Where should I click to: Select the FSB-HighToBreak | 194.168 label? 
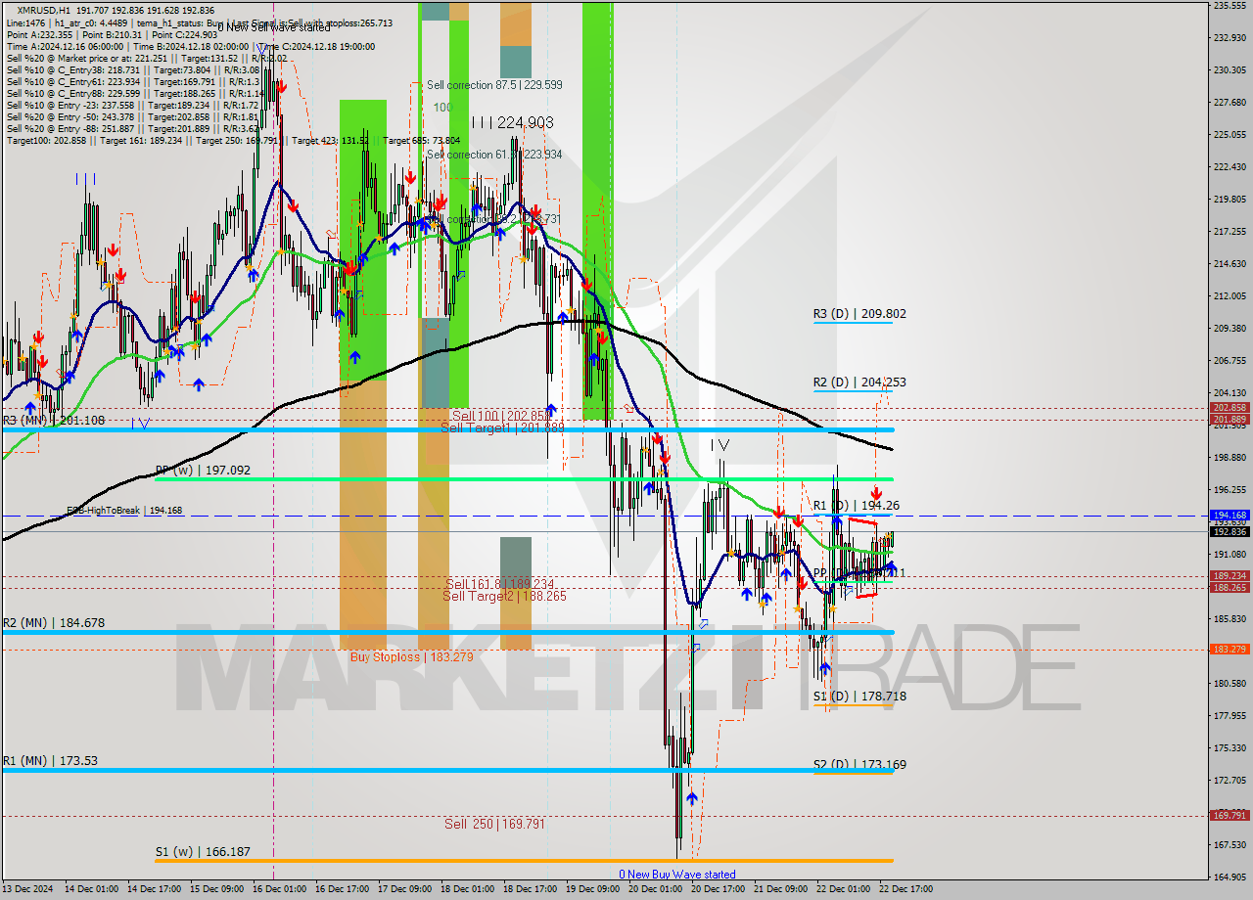[x=123, y=511]
